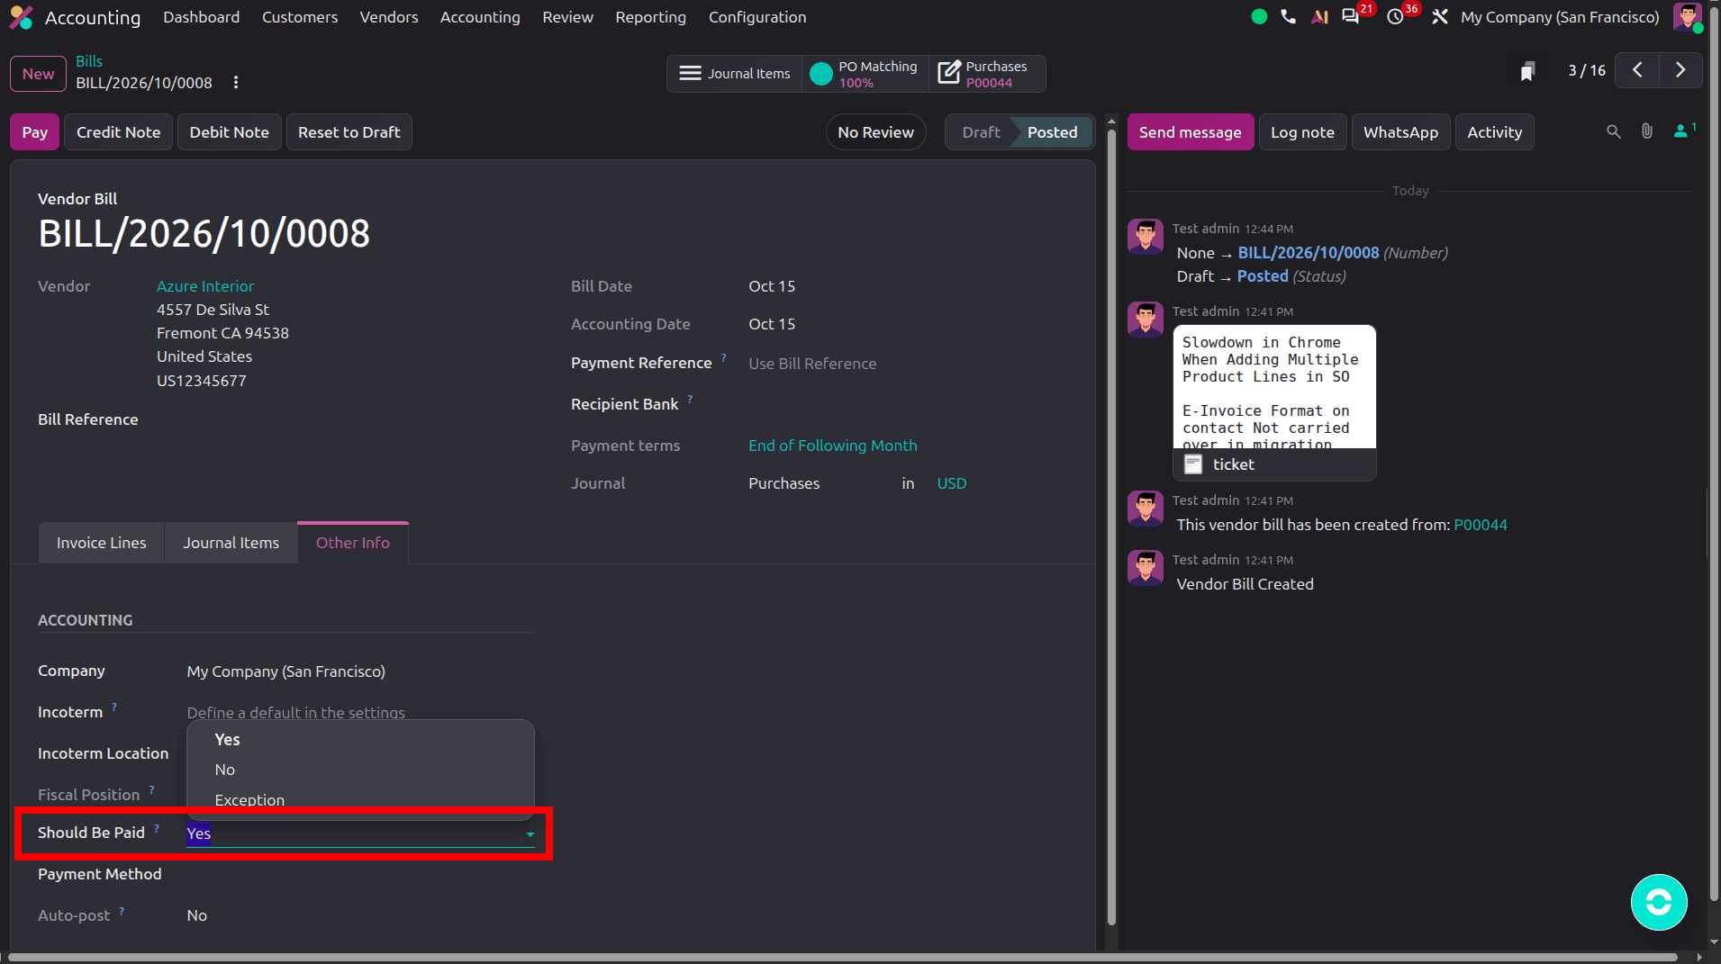The width and height of the screenshot is (1721, 964).
Task: Click the green online status indicator
Action: 1259,16
